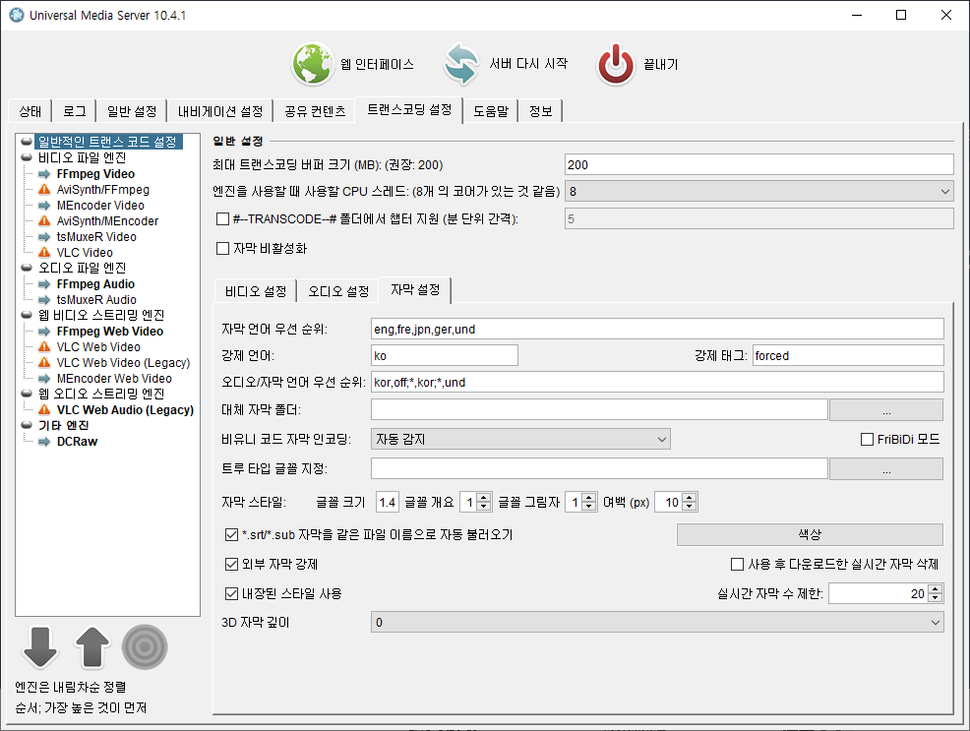Click the move engine down arrow icon
Screen dimensions: 970x731
(39, 647)
